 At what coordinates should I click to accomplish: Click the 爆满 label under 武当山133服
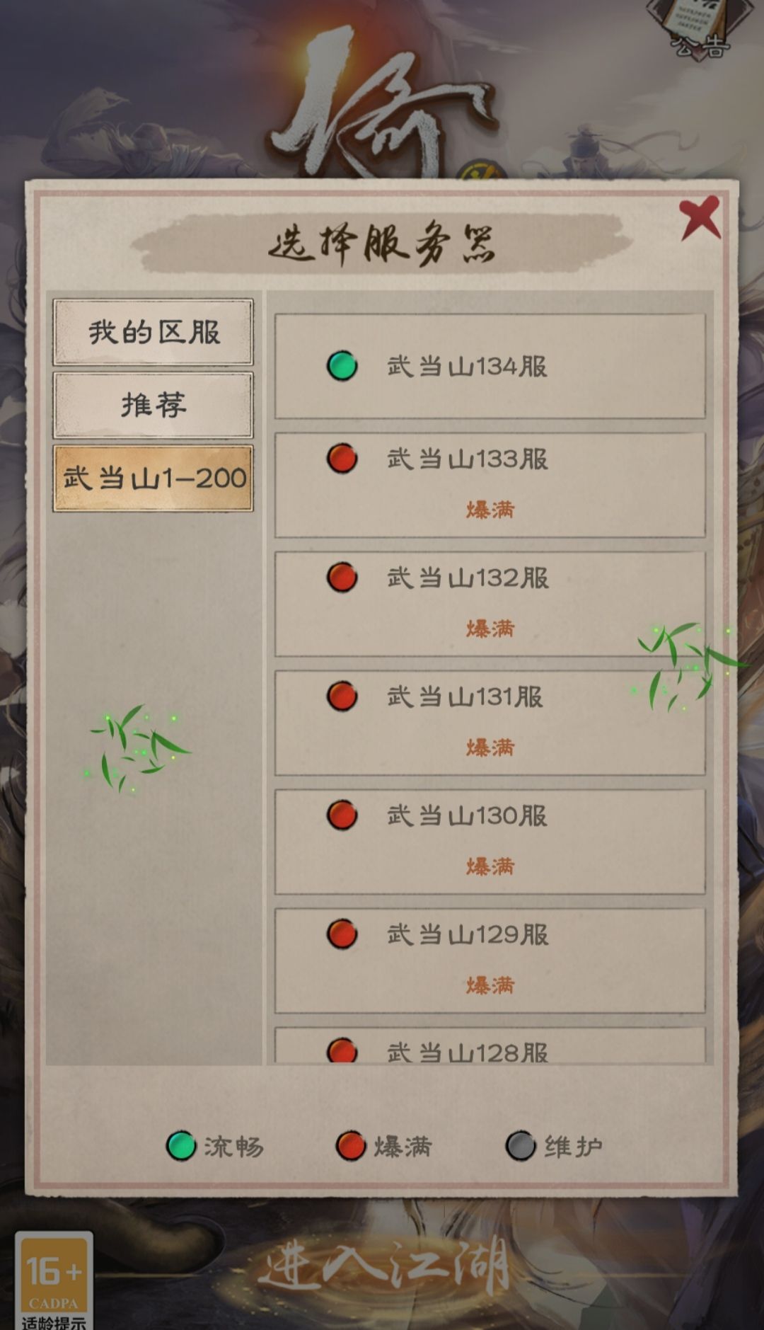[x=490, y=510]
